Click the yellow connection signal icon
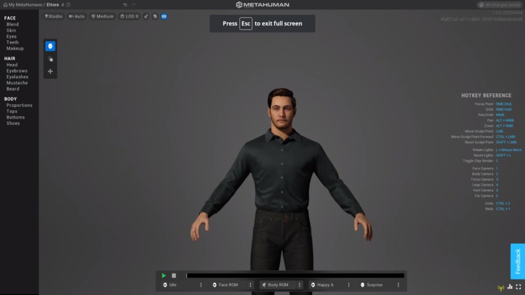Image resolution: width=525 pixels, height=295 pixels. (501, 287)
